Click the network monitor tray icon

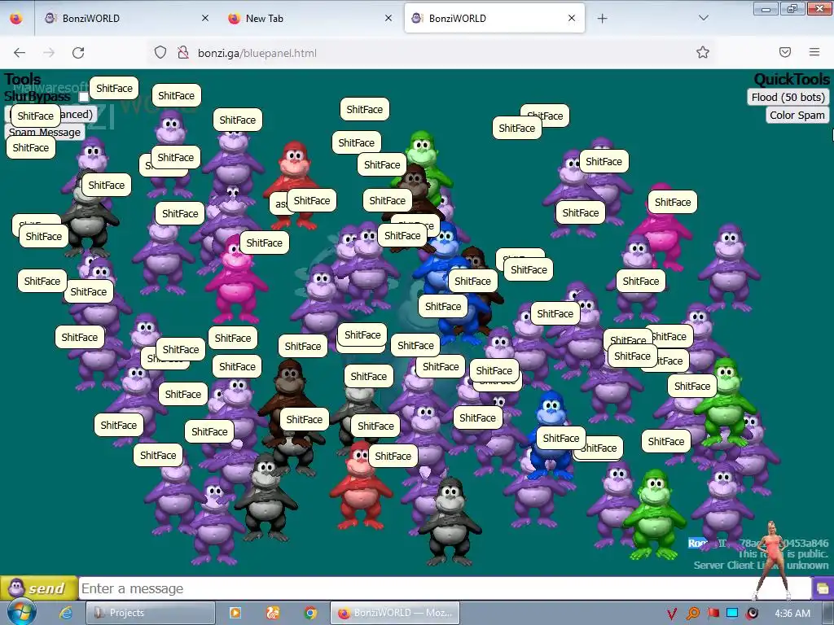pos(732,614)
